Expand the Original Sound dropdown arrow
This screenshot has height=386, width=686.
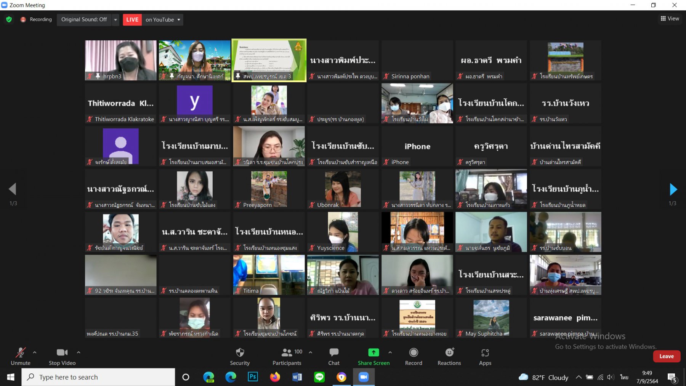[115, 19]
